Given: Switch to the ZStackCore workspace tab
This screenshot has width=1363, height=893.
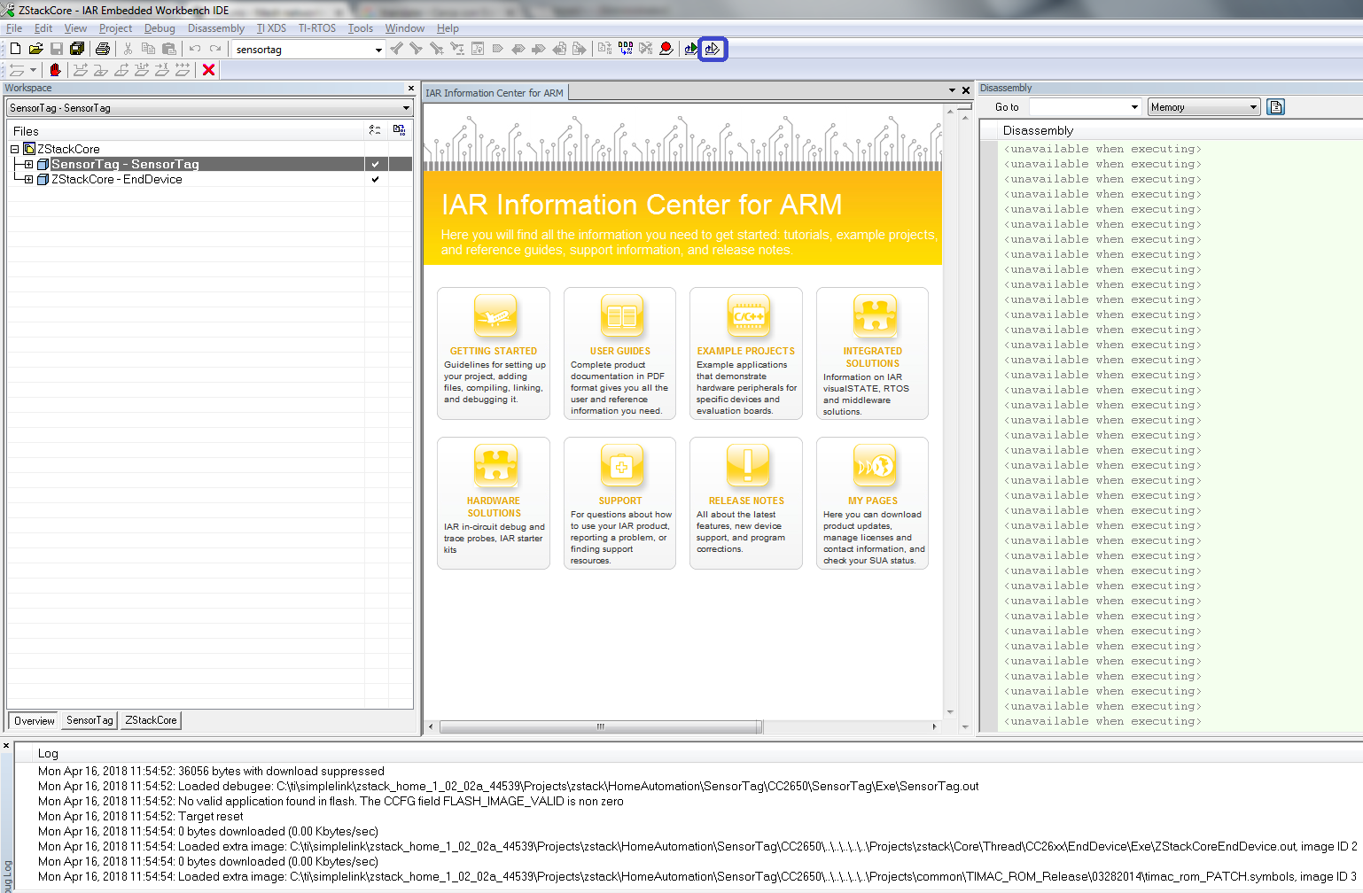Looking at the screenshot, I should [151, 720].
